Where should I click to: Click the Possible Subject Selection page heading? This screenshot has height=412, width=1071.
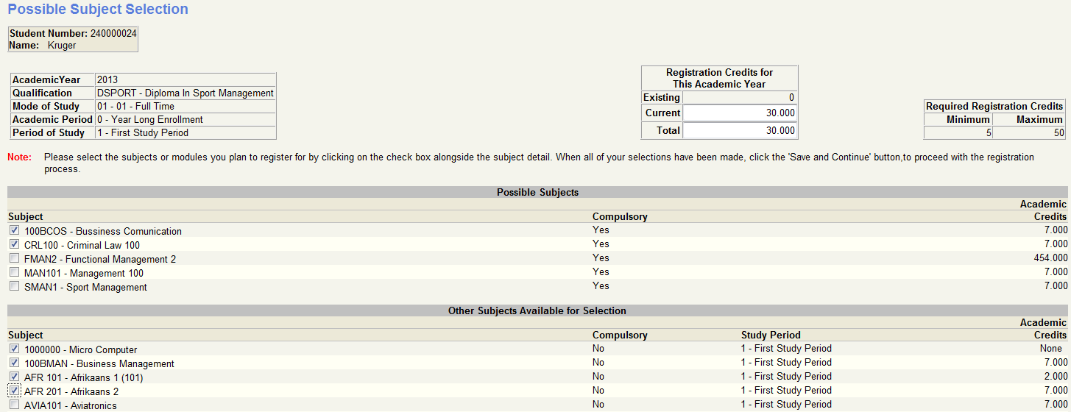(x=98, y=10)
